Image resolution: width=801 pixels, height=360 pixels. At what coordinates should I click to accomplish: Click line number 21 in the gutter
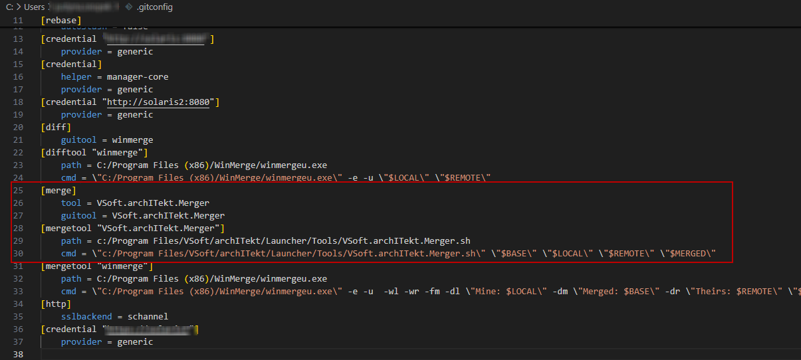tap(18, 139)
